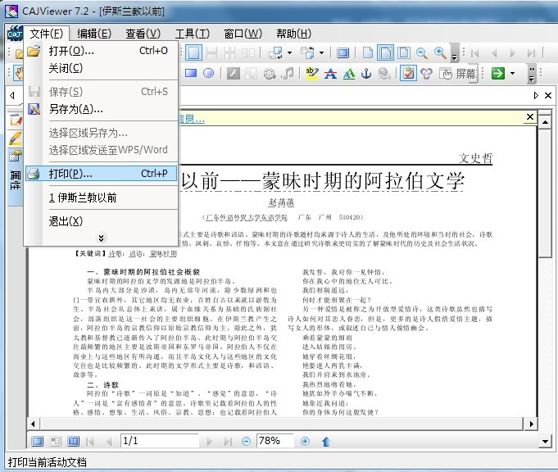
Task: Select Exit (退出) in the File menu
Action: (x=101, y=221)
